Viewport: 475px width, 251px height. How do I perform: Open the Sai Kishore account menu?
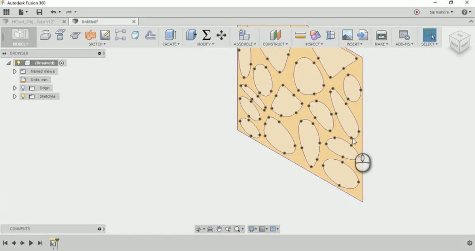tap(441, 12)
